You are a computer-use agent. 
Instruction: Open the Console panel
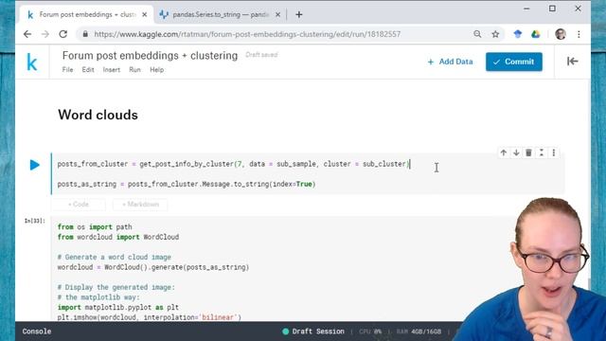pyautogui.click(x=37, y=332)
